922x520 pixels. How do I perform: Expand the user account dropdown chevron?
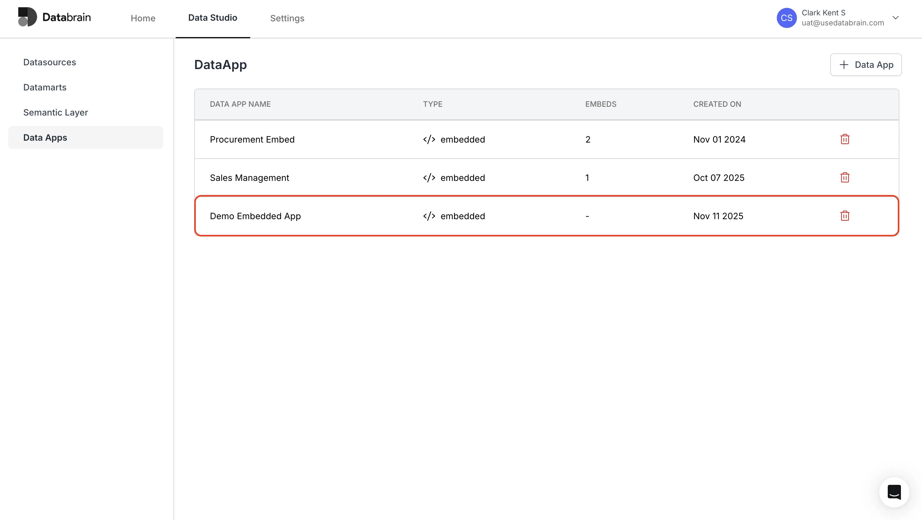pyautogui.click(x=896, y=18)
